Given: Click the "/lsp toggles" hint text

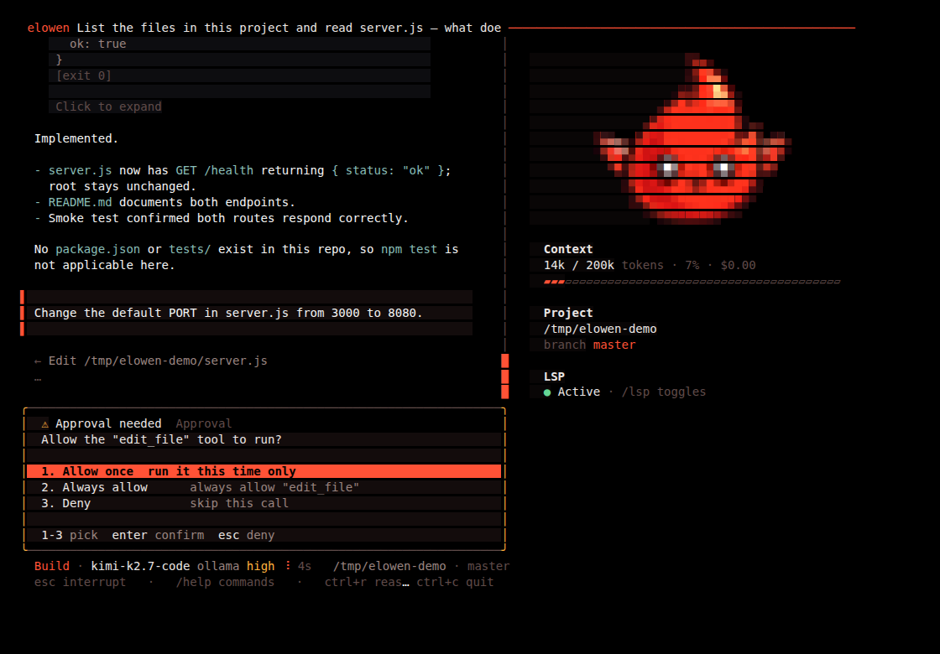Looking at the screenshot, I should tap(664, 392).
